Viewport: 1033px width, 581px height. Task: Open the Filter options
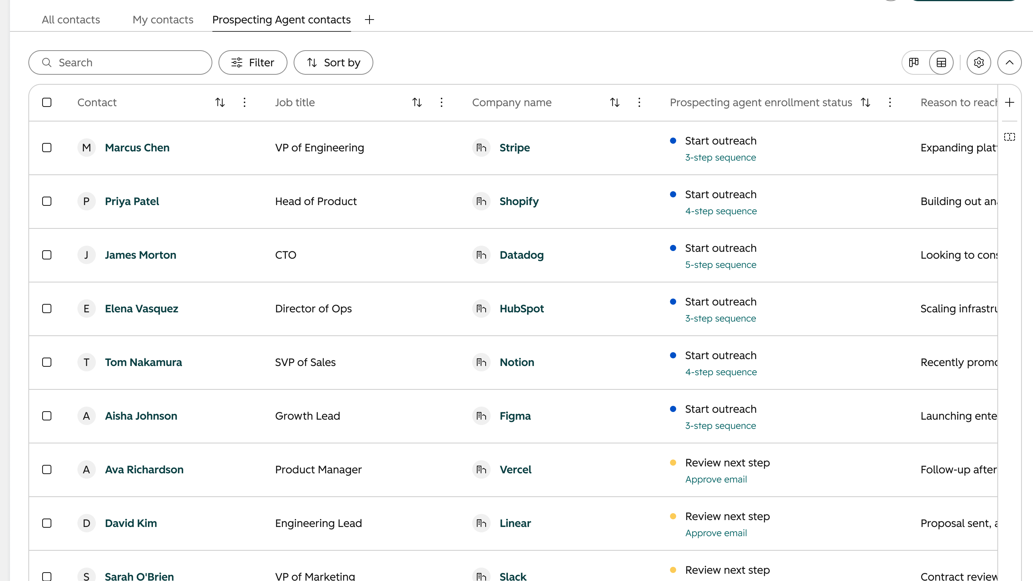pos(253,62)
